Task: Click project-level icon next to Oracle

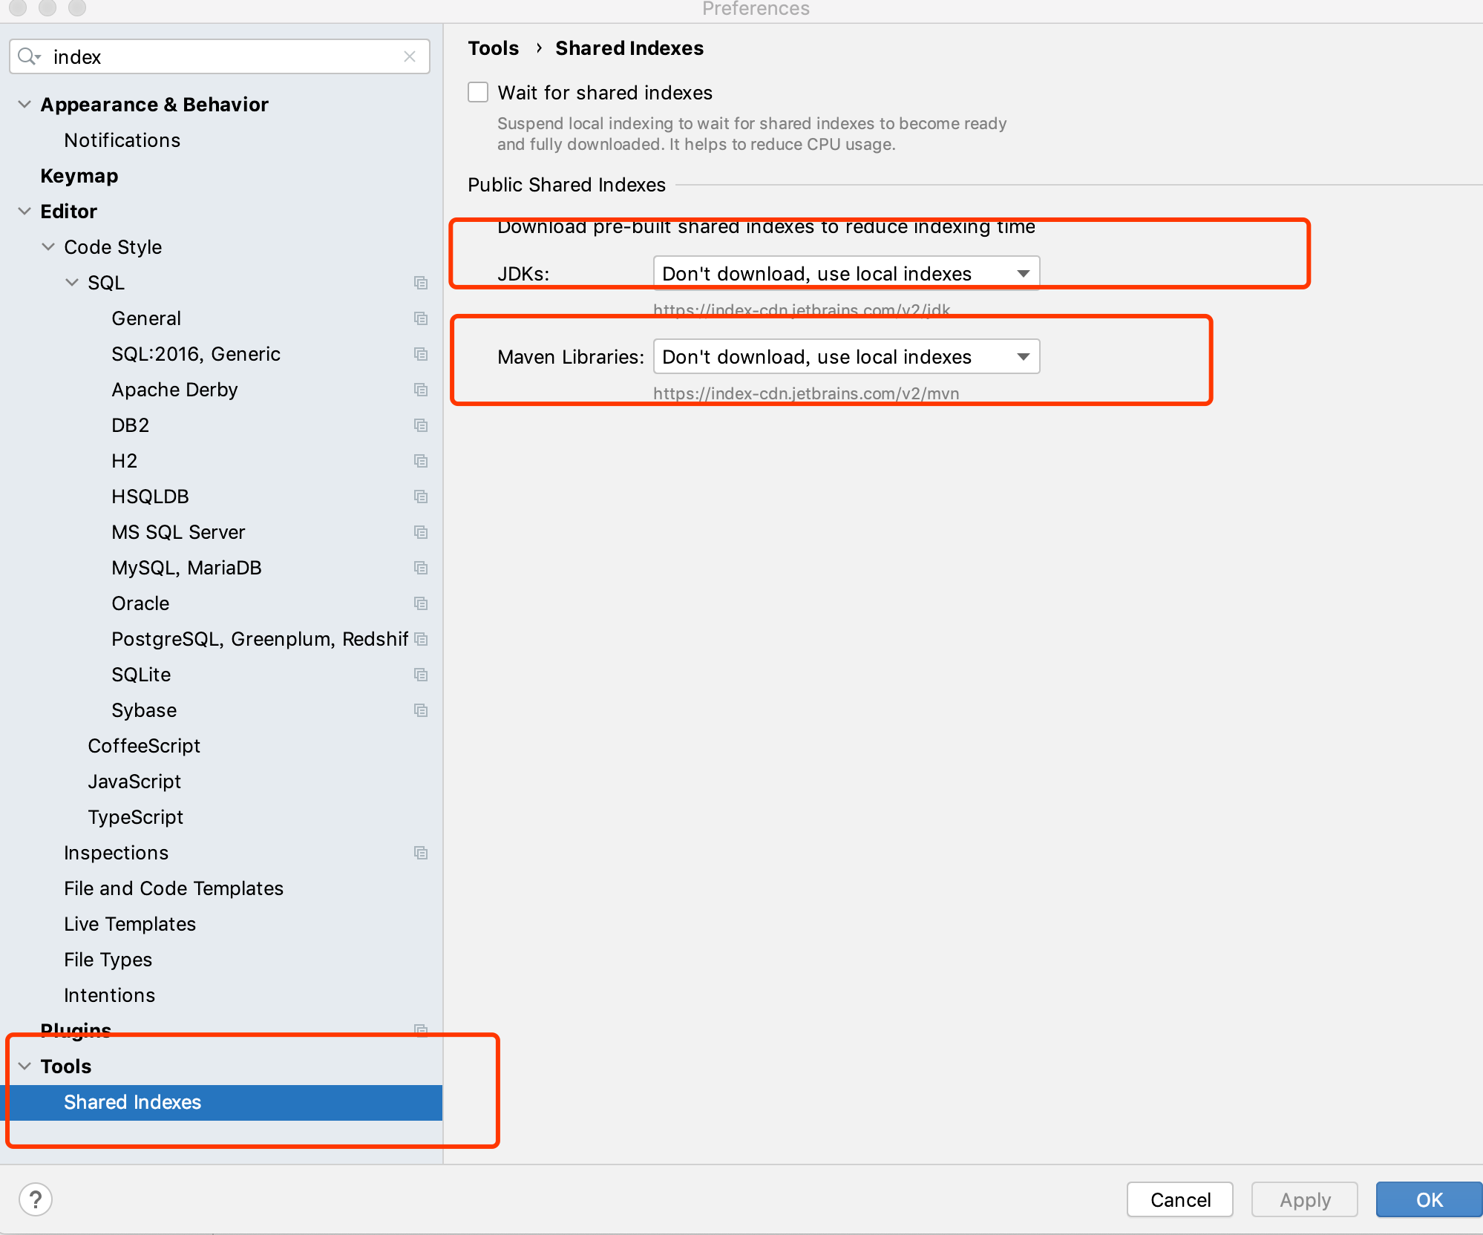Action: pos(421,603)
